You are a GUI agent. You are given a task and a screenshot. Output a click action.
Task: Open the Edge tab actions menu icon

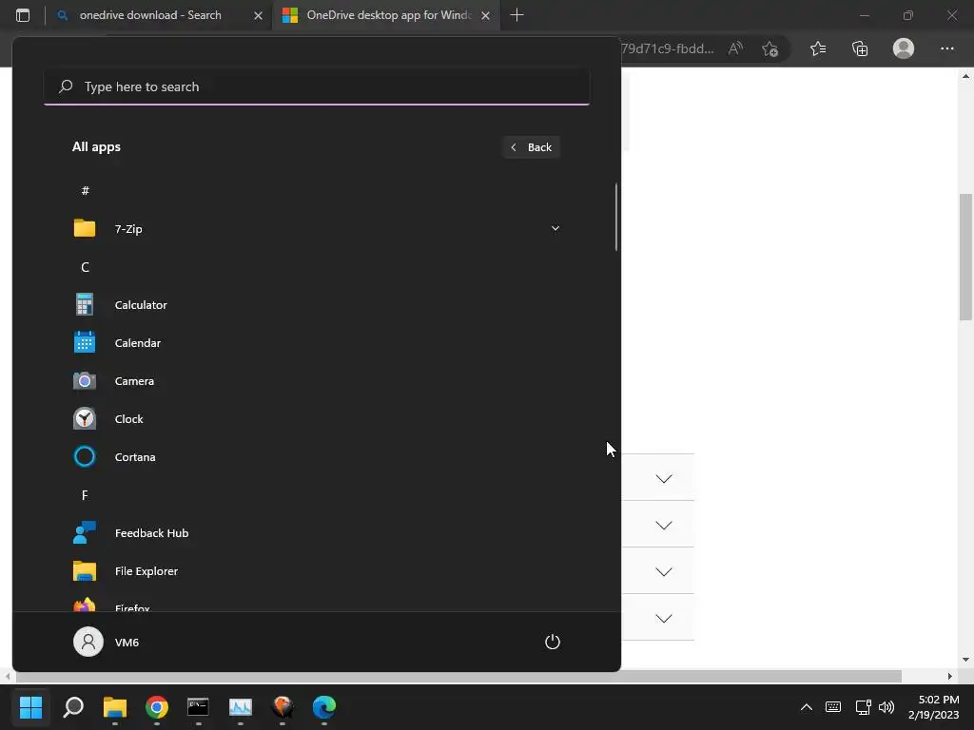point(23,15)
